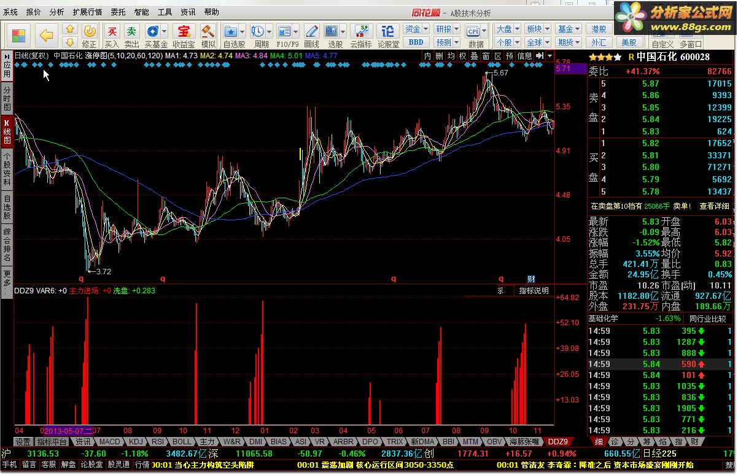Select the 个股资料 side tab

(x=7, y=169)
